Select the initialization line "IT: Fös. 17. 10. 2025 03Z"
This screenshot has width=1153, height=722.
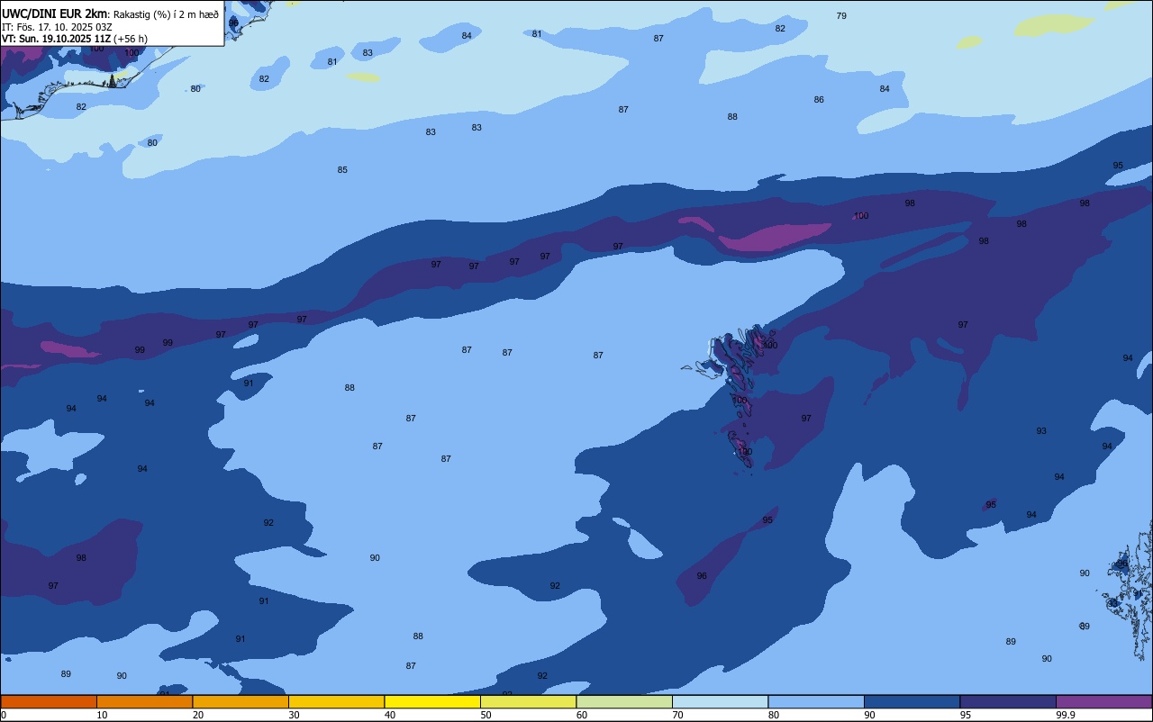pos(57,27)
